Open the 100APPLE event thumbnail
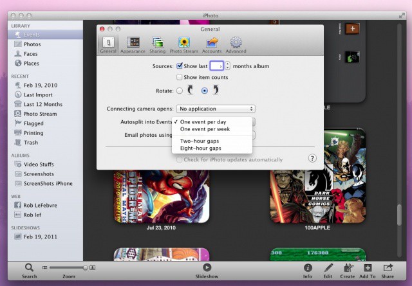The width and height of the screenshot is (412, 286). point(317,176)
